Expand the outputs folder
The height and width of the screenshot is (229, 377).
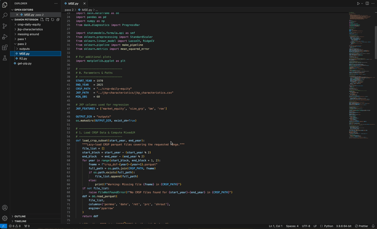pos(36,49)
